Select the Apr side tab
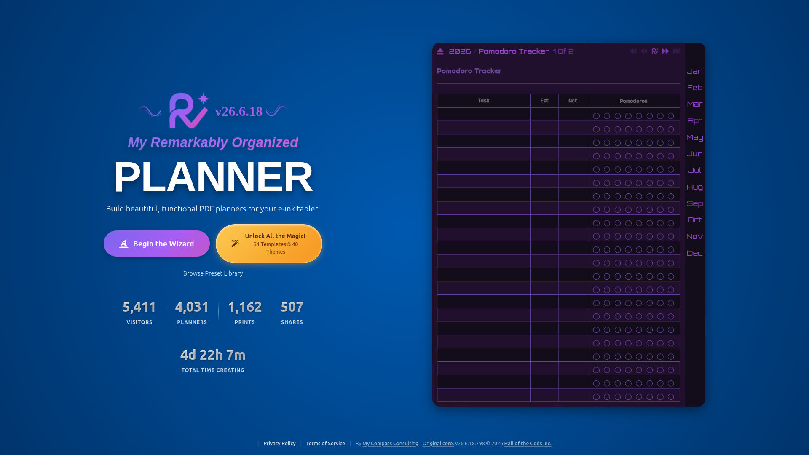809x455 pixels. (x=695, y=120)
